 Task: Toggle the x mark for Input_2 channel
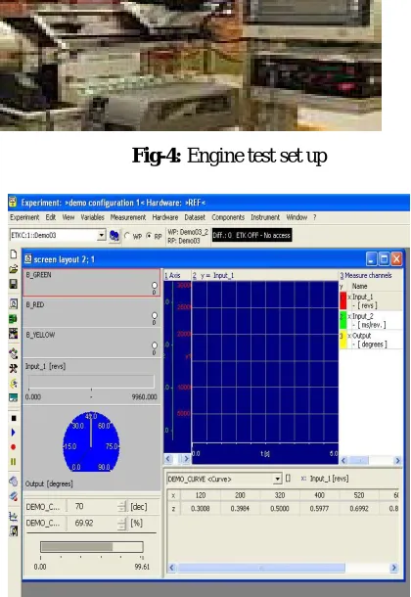click(349, 316)
